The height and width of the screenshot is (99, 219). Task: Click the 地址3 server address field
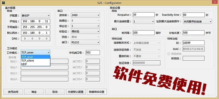pyautogui.click(x=45, y=73)
